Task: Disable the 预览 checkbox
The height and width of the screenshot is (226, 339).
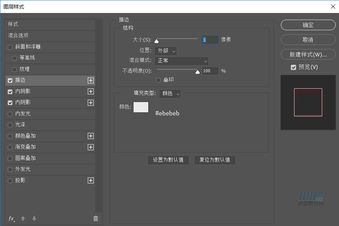Action: click(x=293, y=67)
